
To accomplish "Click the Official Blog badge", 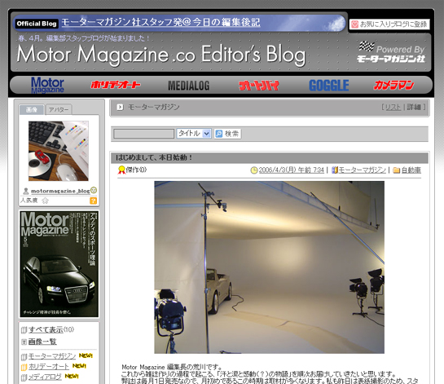I will pos(37,24).
